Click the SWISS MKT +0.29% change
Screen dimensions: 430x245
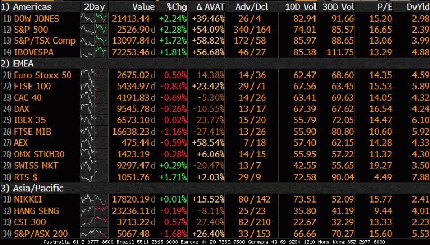click(x=173, y=166)
